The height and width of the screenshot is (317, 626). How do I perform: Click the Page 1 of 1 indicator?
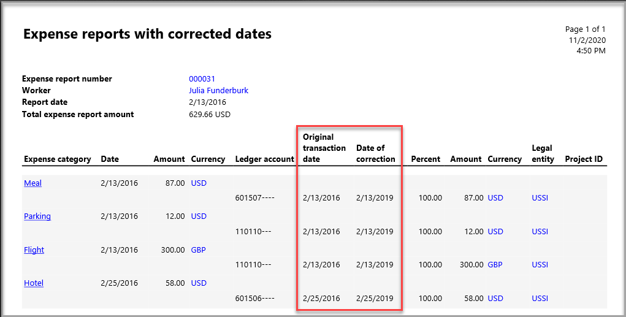click(586, 29)
